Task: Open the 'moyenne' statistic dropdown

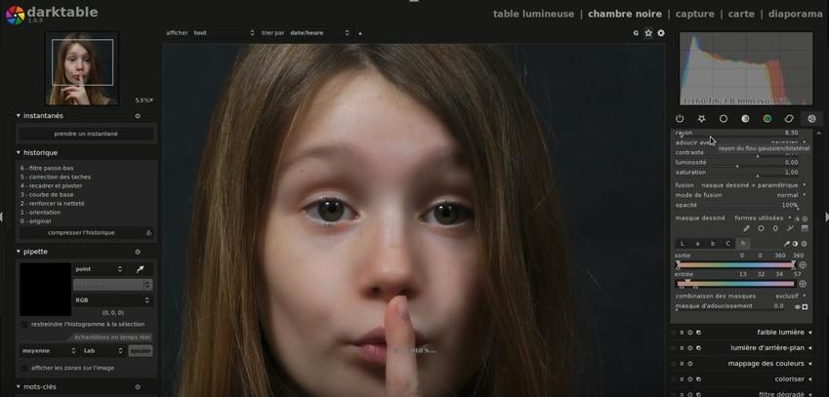Action: click(49, 350)
